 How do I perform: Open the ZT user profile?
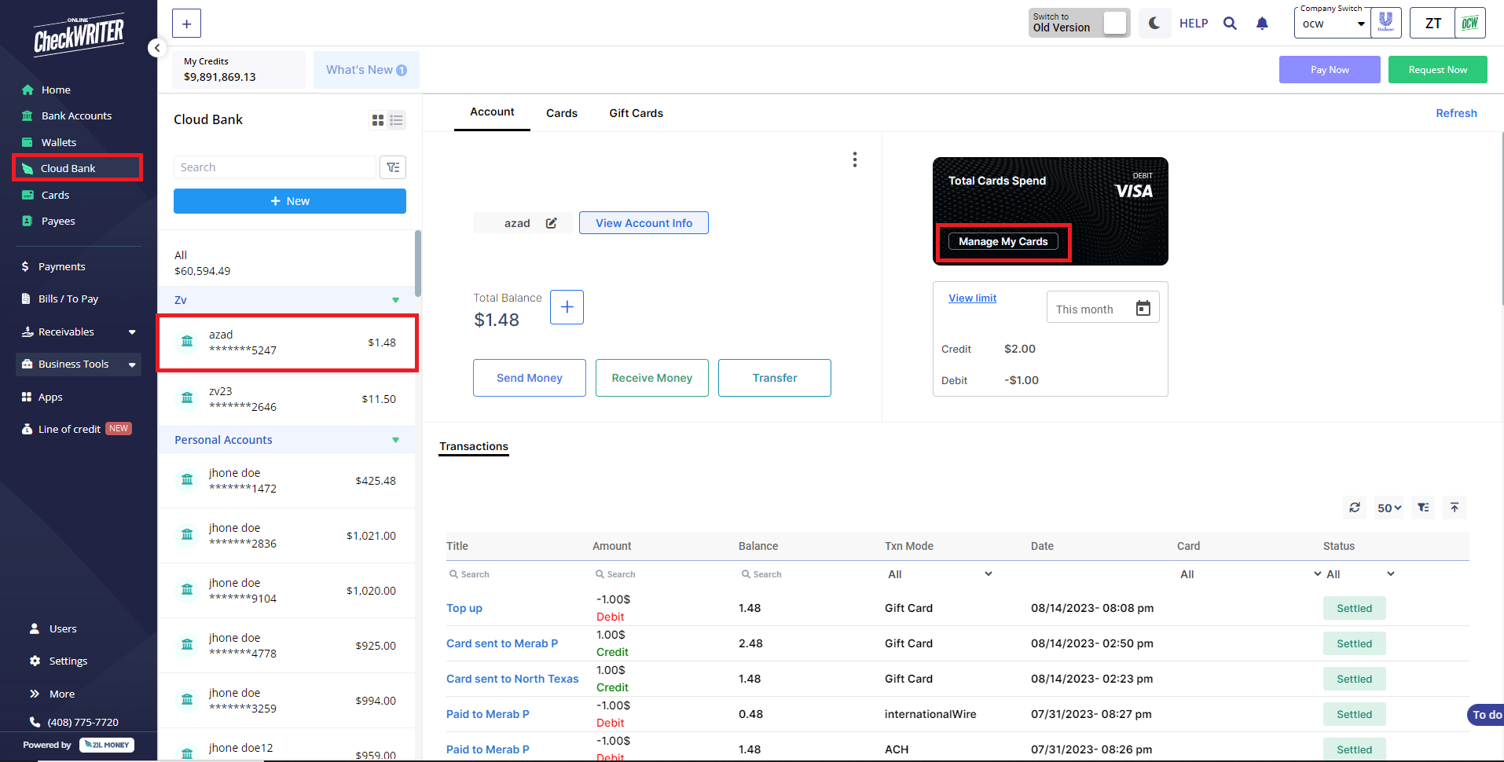tap(1432, 24)
